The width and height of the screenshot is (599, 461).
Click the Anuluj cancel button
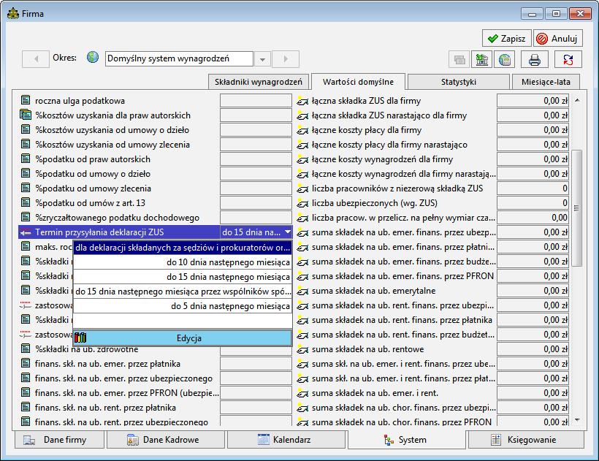pos(558,39)
